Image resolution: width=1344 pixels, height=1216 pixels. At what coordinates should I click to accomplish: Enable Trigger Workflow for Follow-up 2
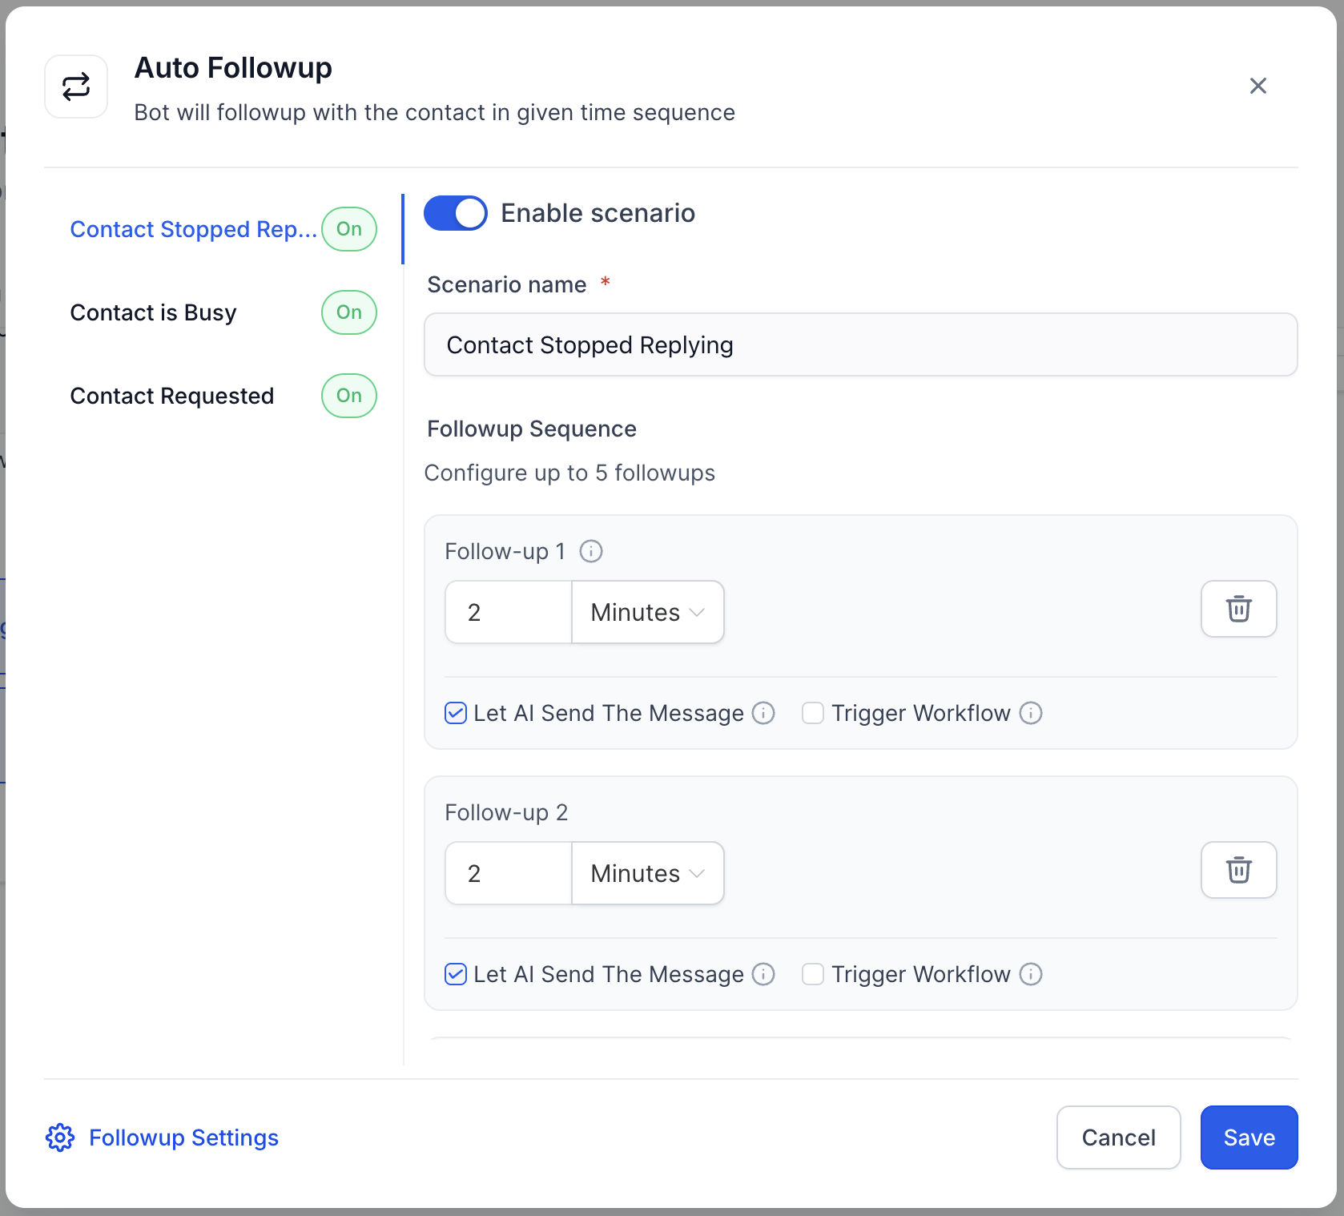(812, 974)
